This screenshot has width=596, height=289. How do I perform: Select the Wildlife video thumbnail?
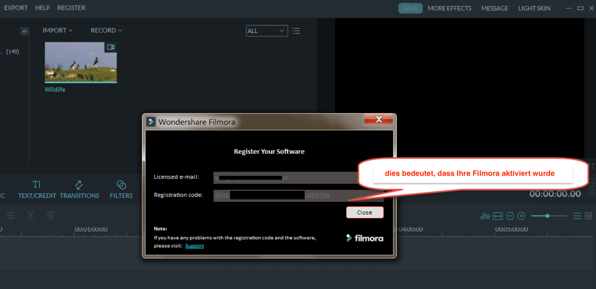click(81, 62)
